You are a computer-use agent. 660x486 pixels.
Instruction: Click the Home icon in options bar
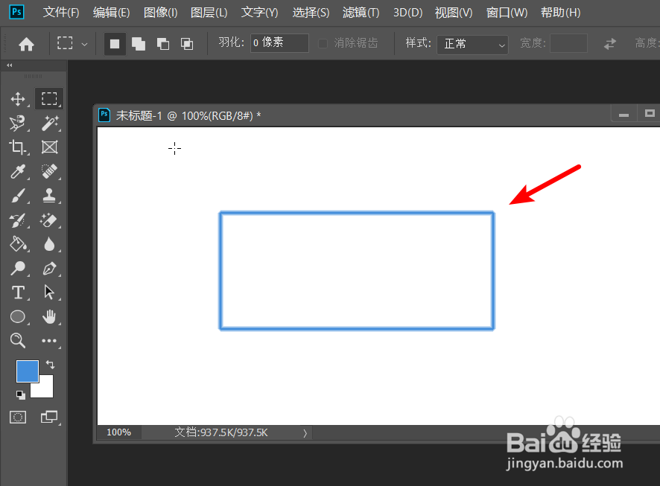[x=26, y=44]
